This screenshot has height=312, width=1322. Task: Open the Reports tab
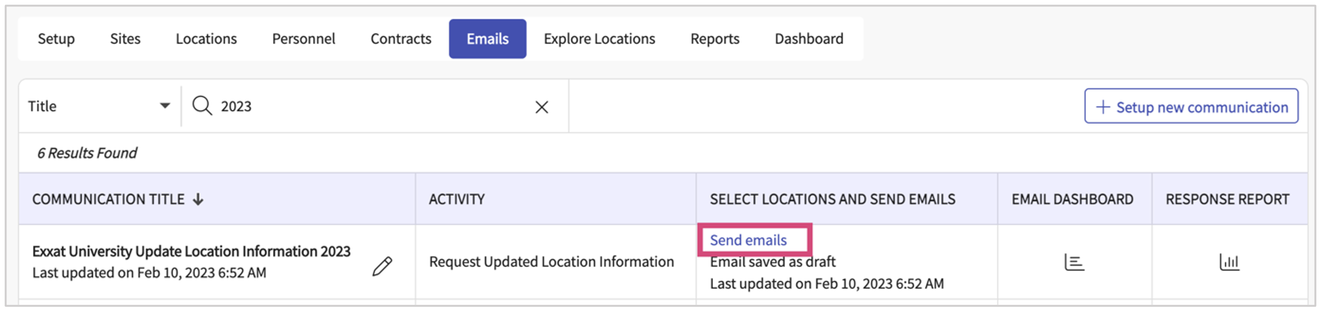(x=715, y=39)
